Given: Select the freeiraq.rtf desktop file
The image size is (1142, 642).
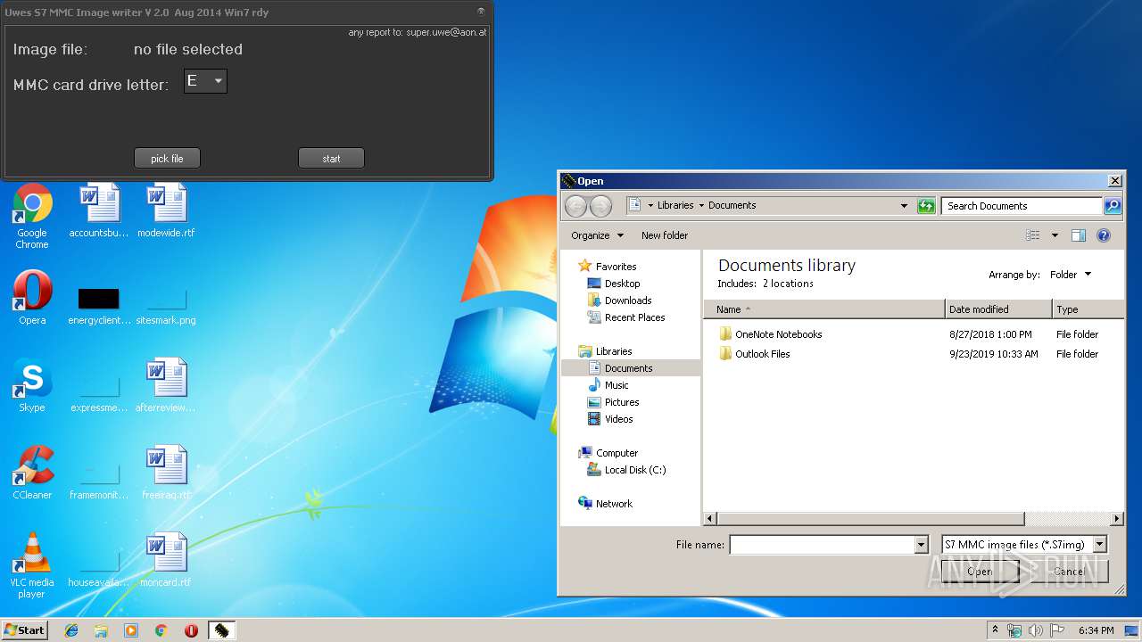Looking at the screenshot, I should pyautogui.click(x=166, y=473).
